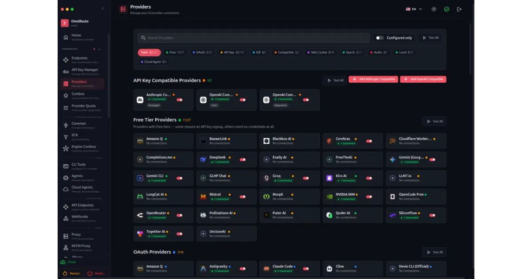Click the Messages tag on Anthropic card
This screenshot has height=279, width=532.
[x=154, y=105]
